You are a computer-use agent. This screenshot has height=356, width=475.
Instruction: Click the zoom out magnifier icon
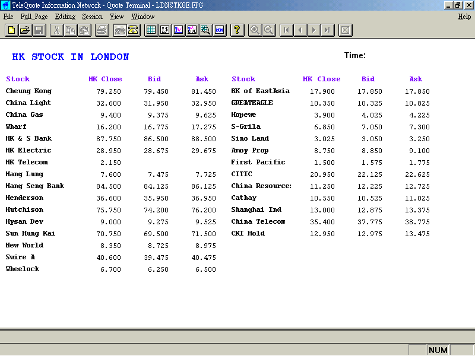269,30
